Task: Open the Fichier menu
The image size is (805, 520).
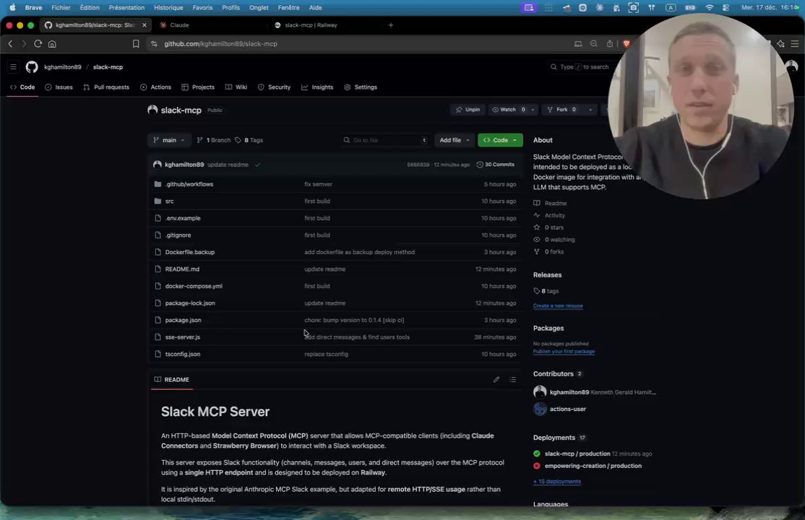Action: tap(61, 8)
